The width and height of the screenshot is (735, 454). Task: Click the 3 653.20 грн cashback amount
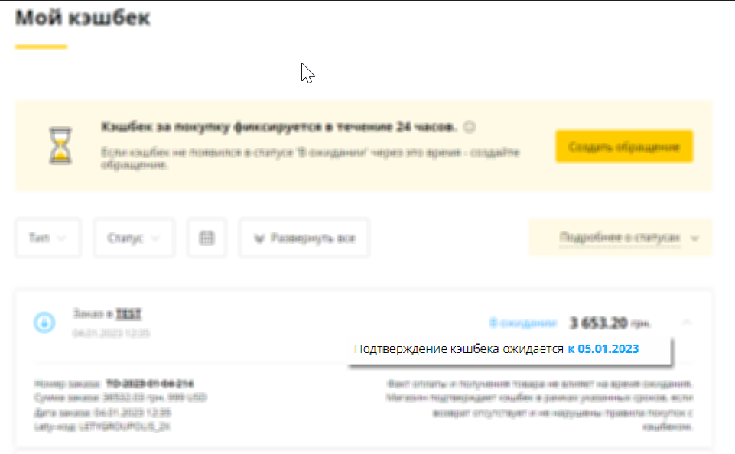point(610,323)
